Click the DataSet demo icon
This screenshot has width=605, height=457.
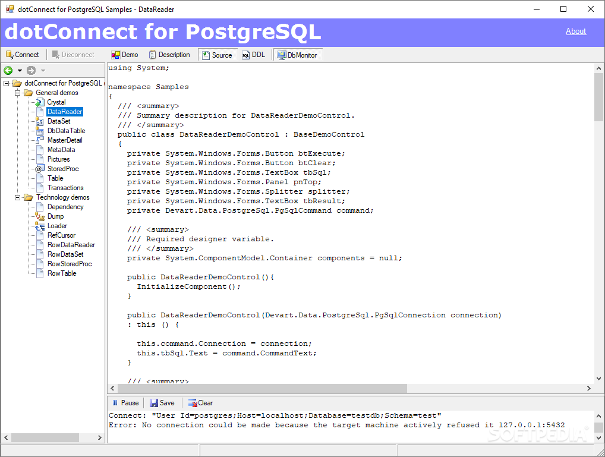coord(40,121)
